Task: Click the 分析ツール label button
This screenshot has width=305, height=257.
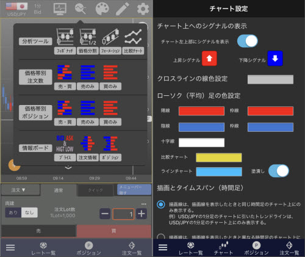Action: [x=35, y=42]
